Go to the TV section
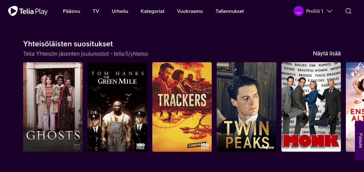The image size is (364, 172). [96, 11]
